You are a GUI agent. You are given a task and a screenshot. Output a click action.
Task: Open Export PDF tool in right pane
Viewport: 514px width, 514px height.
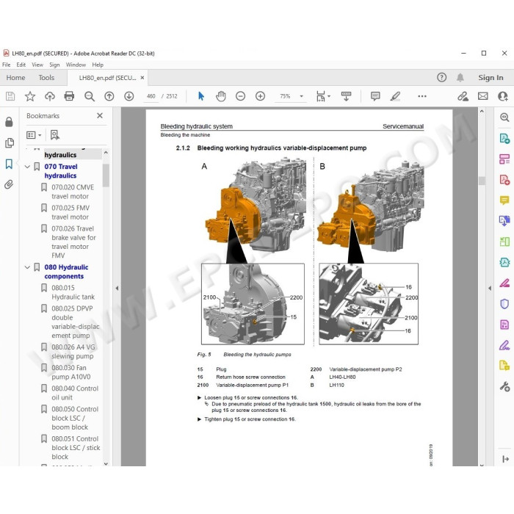[x=504, y=138]
